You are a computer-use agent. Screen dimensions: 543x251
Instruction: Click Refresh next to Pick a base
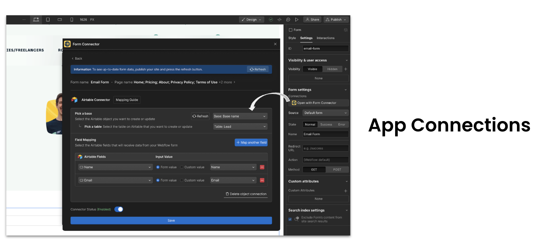200,116
